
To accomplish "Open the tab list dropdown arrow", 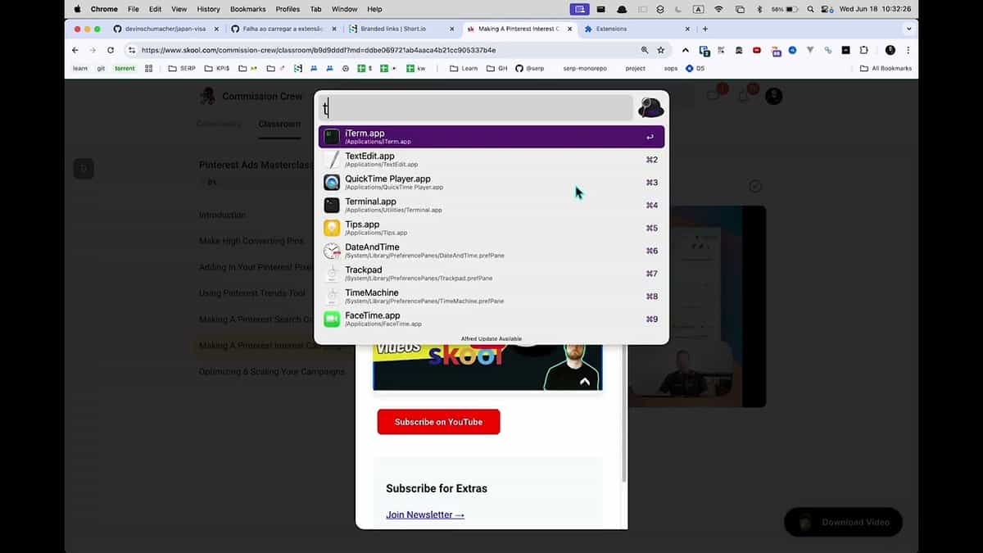I will pyautogui.click(x=908, y=28).
